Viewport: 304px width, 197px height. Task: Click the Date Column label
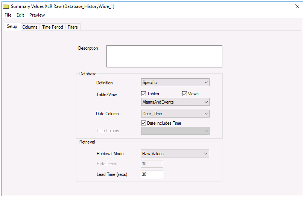tap(107, 114)
